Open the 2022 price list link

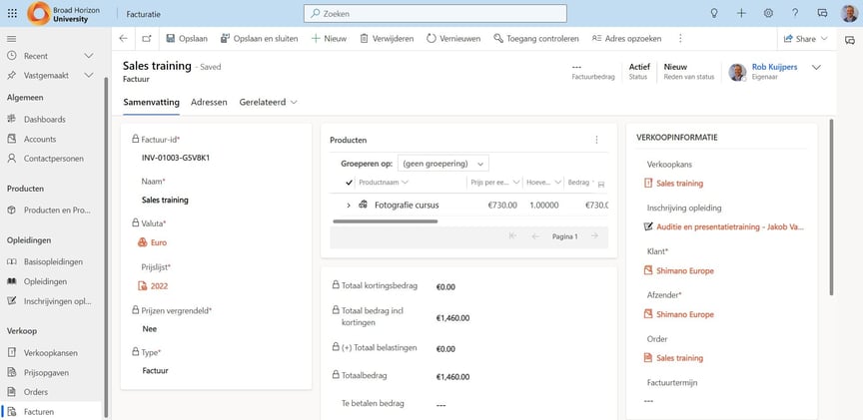(159, 286)
